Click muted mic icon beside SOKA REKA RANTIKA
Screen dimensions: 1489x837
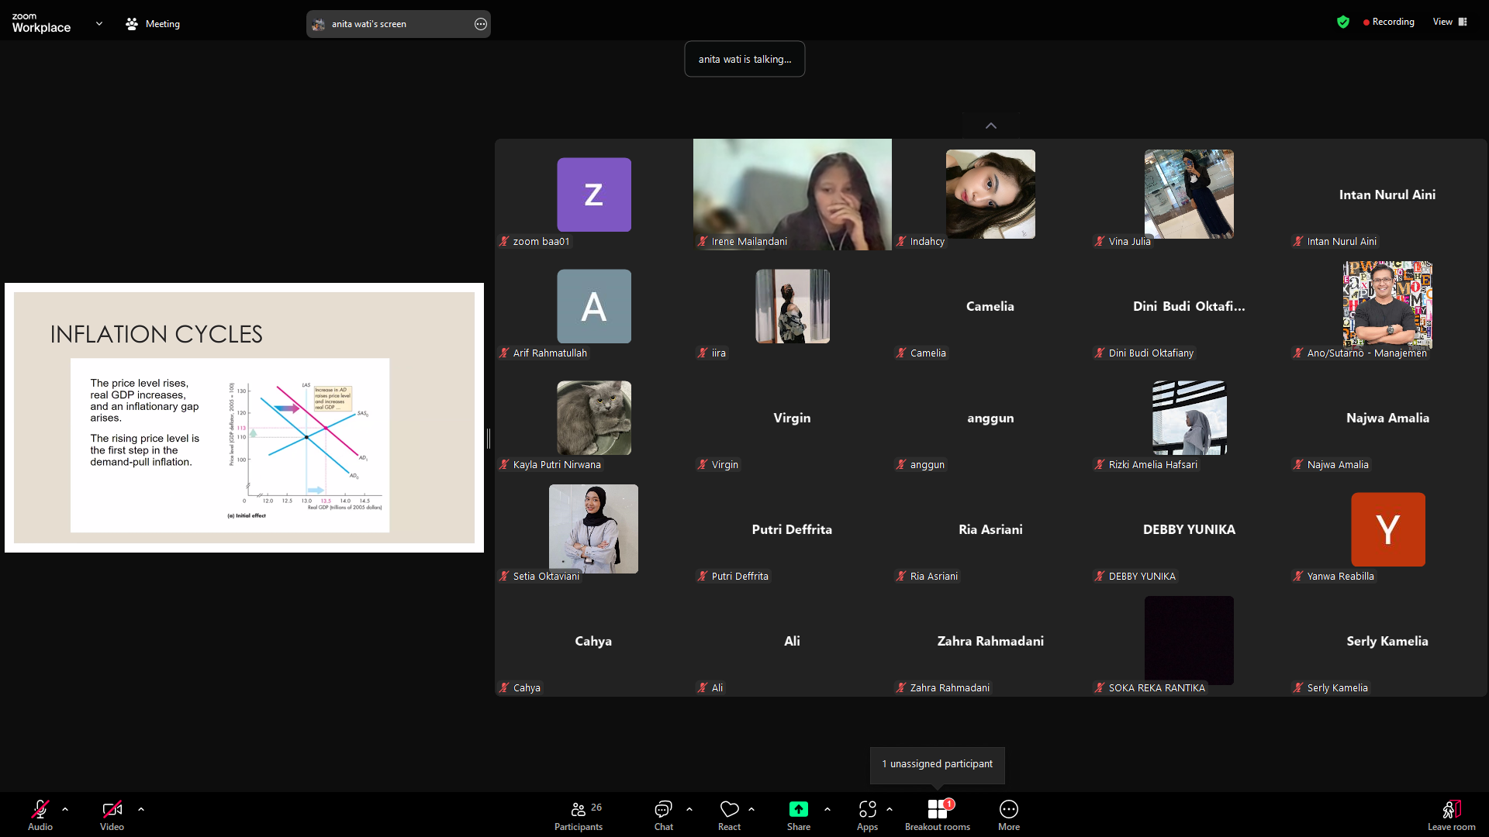point(1100,687)
